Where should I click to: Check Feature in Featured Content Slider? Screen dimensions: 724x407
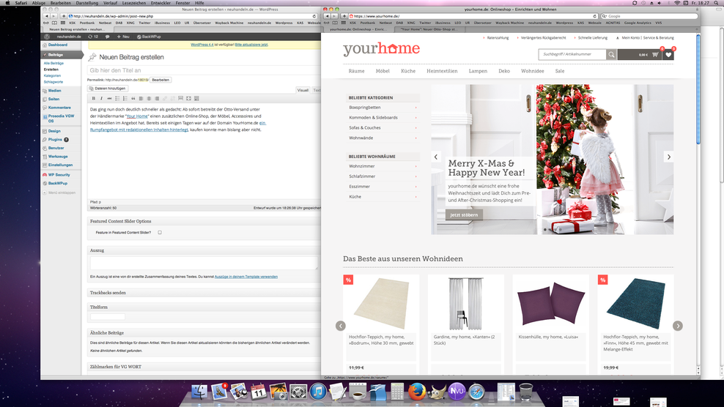pos(160,233)
